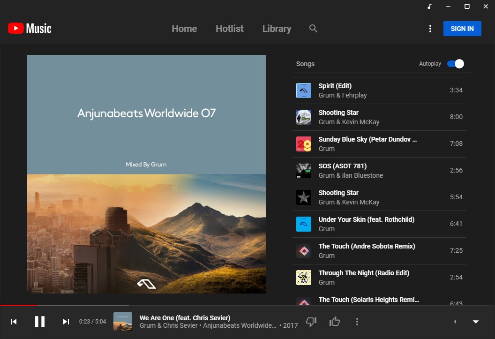Go to the Home tab
The width and height of the screenshot is (495, 339).
click(184, 29)
